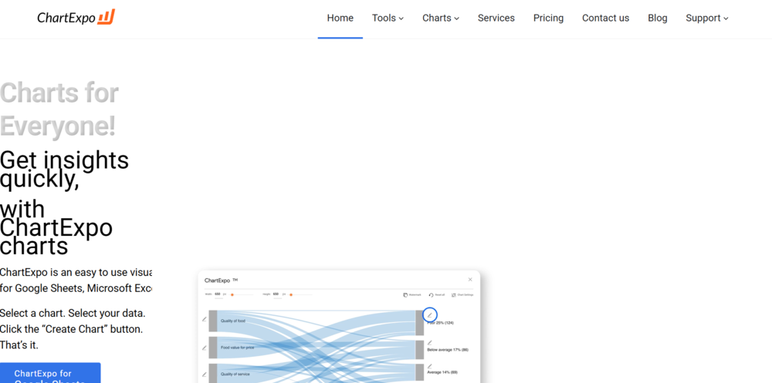The height and width of the screenshot is (383, 772).
Task: Click the 'Food value for price' node label
Action: click(237, 348)
